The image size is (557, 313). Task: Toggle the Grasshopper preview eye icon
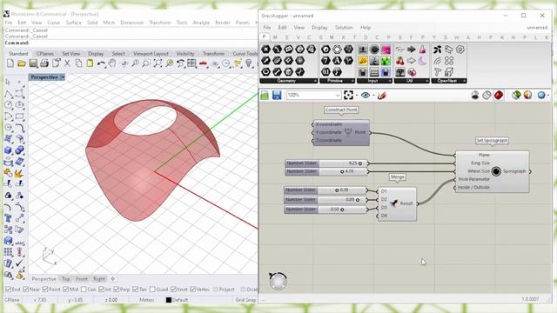tap(366, 95)
